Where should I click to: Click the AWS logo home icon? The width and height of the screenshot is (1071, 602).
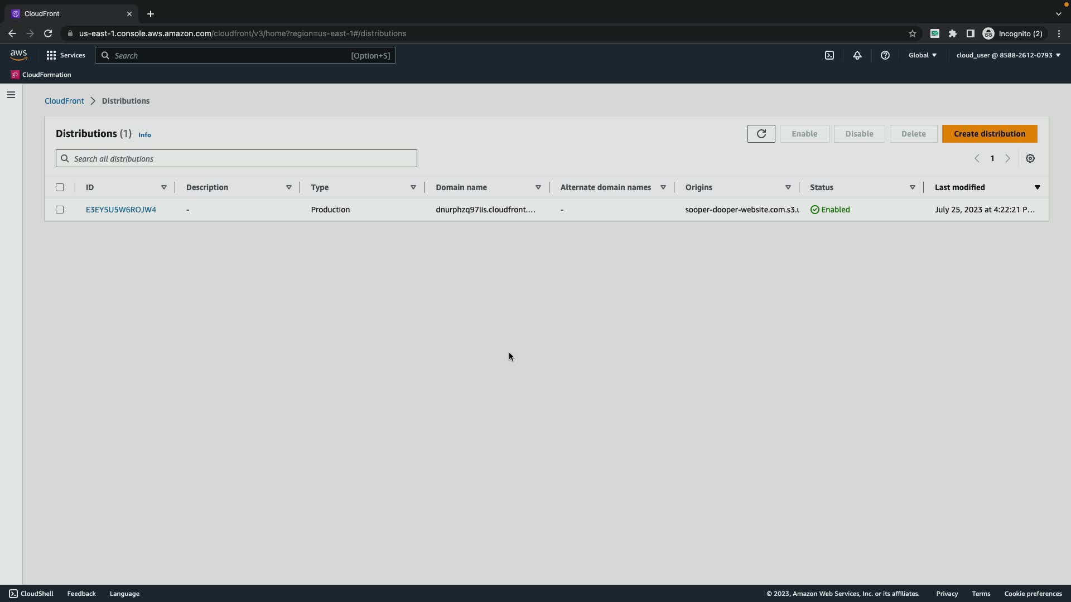[18, 55]
